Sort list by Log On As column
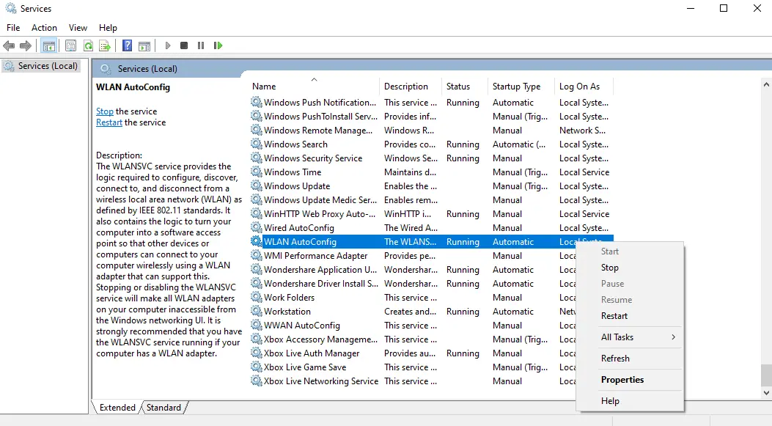The width and height of the screenshot is (772, 426). [x=584, y=87]
